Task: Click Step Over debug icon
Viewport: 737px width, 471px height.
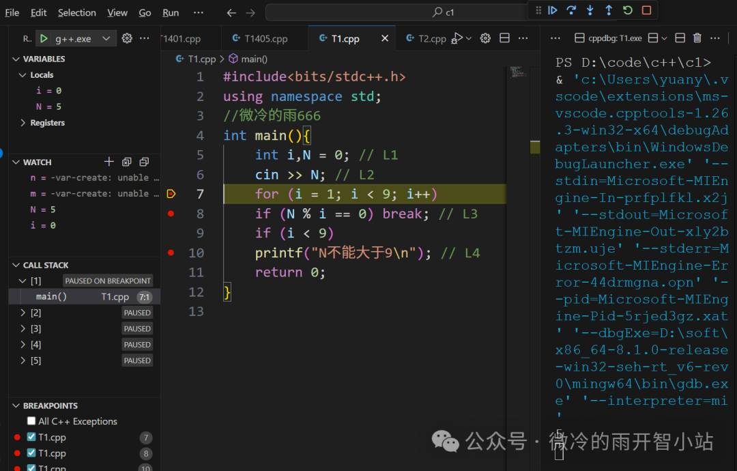Action: tap(571, 10)
